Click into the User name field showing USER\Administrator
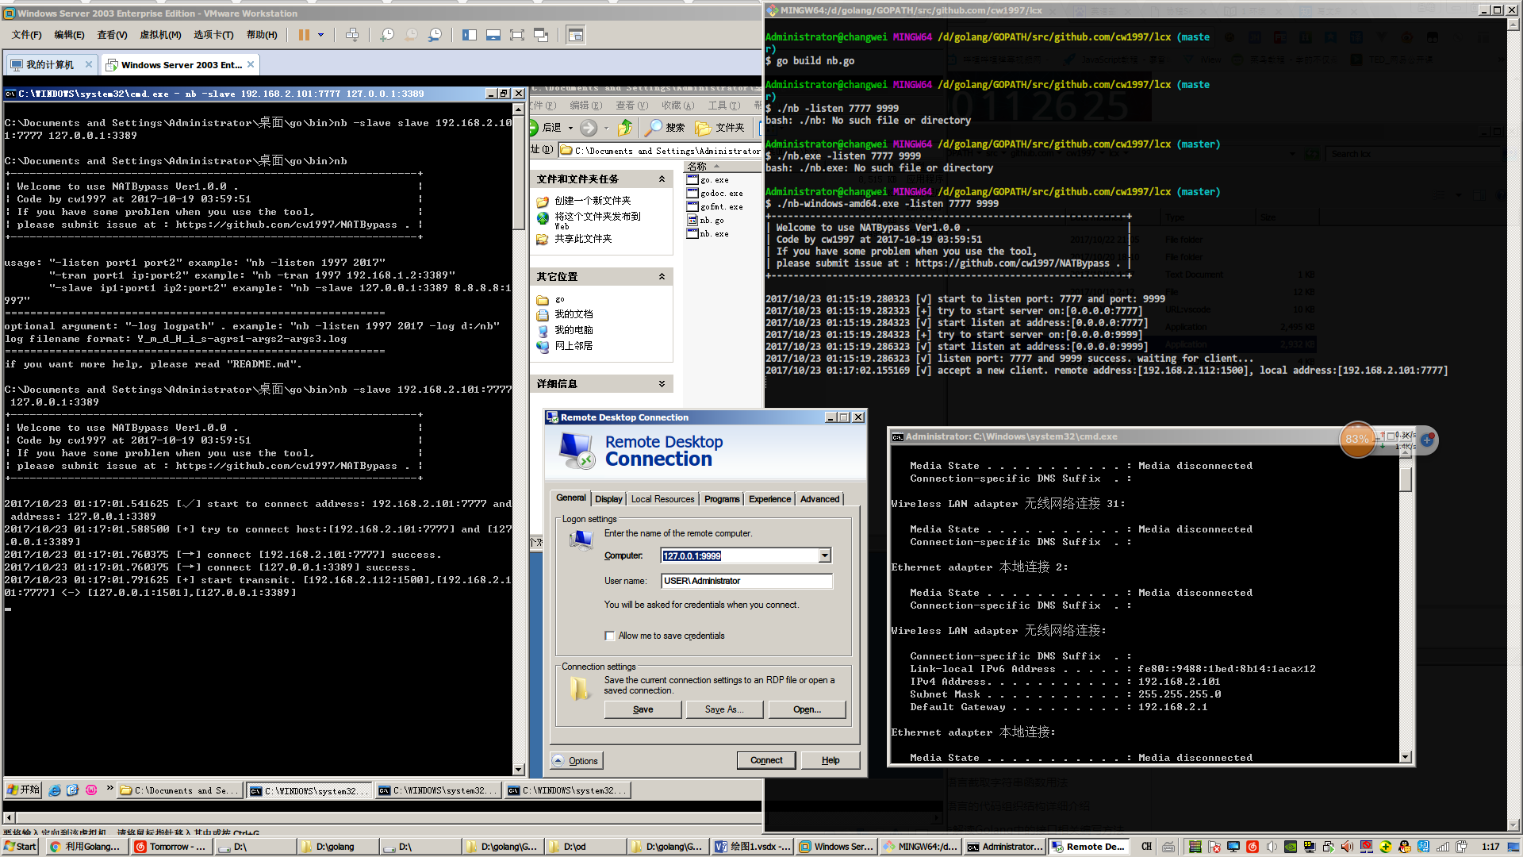The width and height of the screenshot is (1523, 857). point(746,581)
